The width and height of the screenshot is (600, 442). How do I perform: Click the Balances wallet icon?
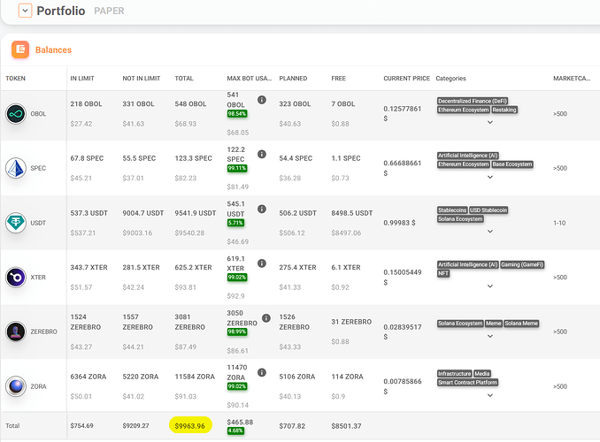[x=20, y=50]
